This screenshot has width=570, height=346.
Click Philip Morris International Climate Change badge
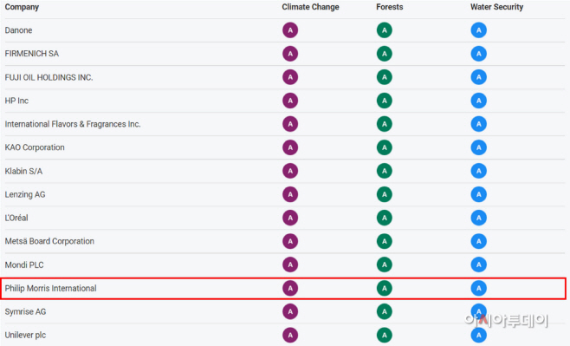(x=290, y=289)
